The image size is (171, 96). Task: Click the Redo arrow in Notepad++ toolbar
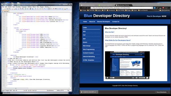28,9
